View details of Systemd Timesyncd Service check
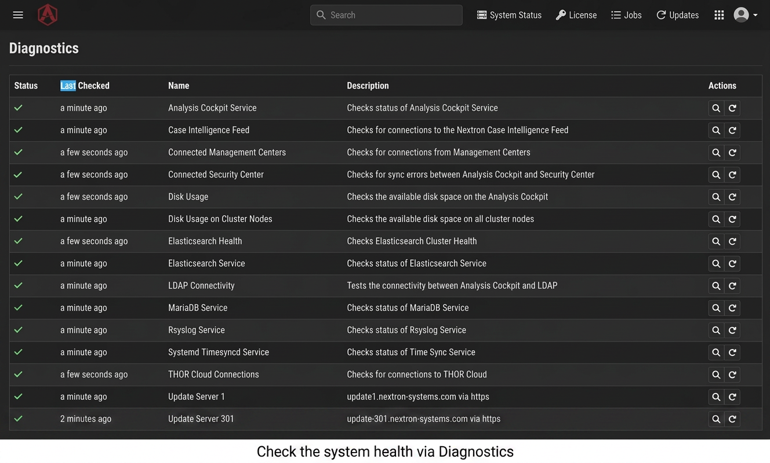 pyautogui.click(x=716, y=352)
